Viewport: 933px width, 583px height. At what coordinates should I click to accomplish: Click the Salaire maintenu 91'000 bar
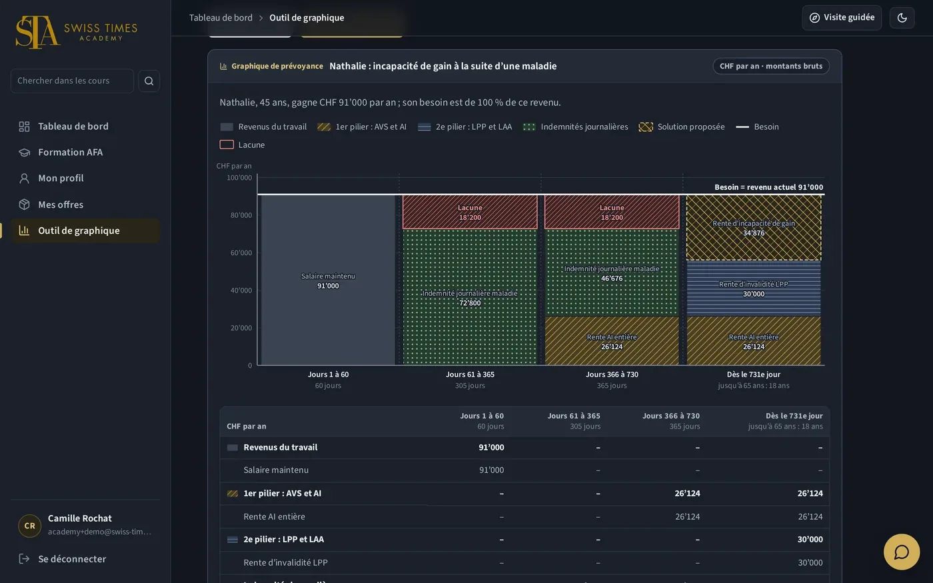click(328, 280)
